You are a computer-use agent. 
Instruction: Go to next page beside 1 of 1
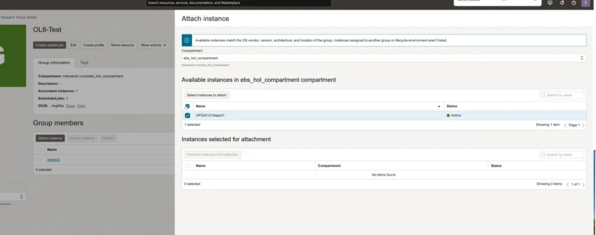(583, 184)
